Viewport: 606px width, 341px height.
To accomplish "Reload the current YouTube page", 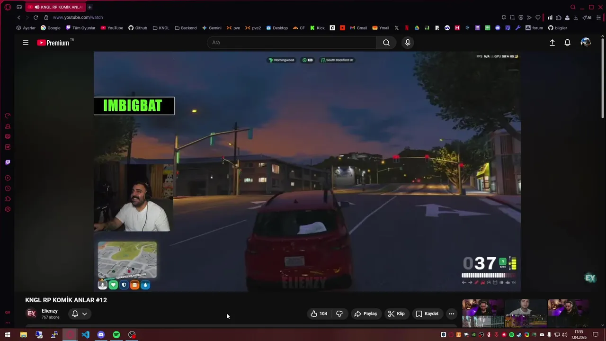I will [36, 18].
